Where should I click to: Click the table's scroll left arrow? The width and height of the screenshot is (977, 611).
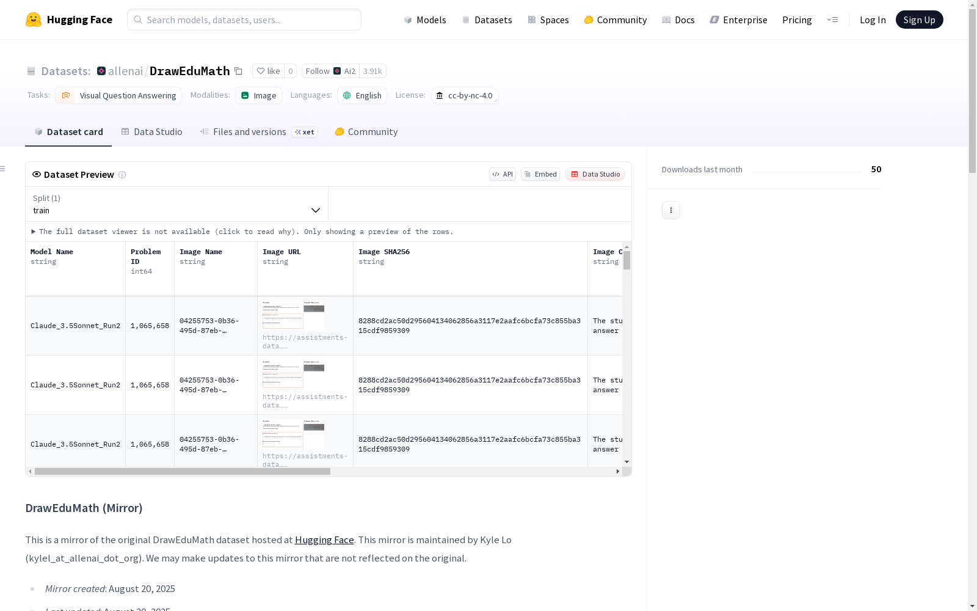pyautogui.click(x=30, y=472)
